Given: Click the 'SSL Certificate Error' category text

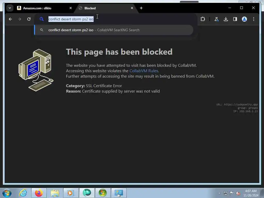Looking at the screenshot, I should click(104, 86).
